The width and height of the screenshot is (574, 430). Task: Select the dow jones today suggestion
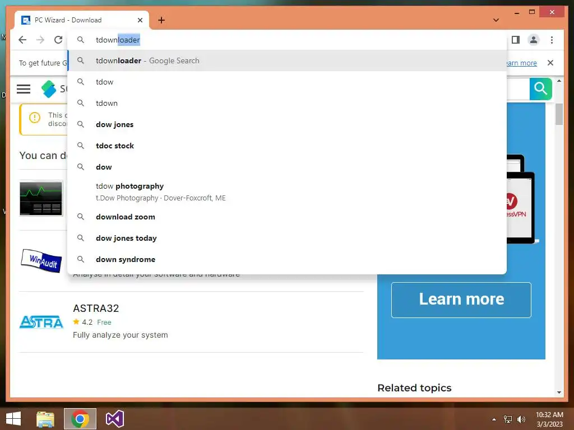point(287,238)
